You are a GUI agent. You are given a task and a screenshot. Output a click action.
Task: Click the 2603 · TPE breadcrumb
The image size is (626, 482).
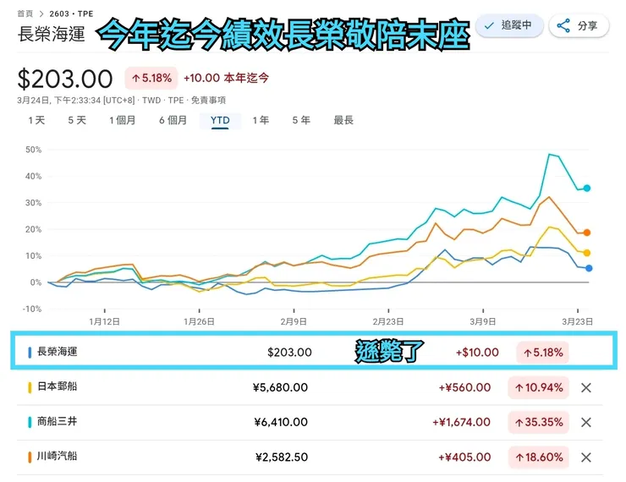click(x=71, y=14)
